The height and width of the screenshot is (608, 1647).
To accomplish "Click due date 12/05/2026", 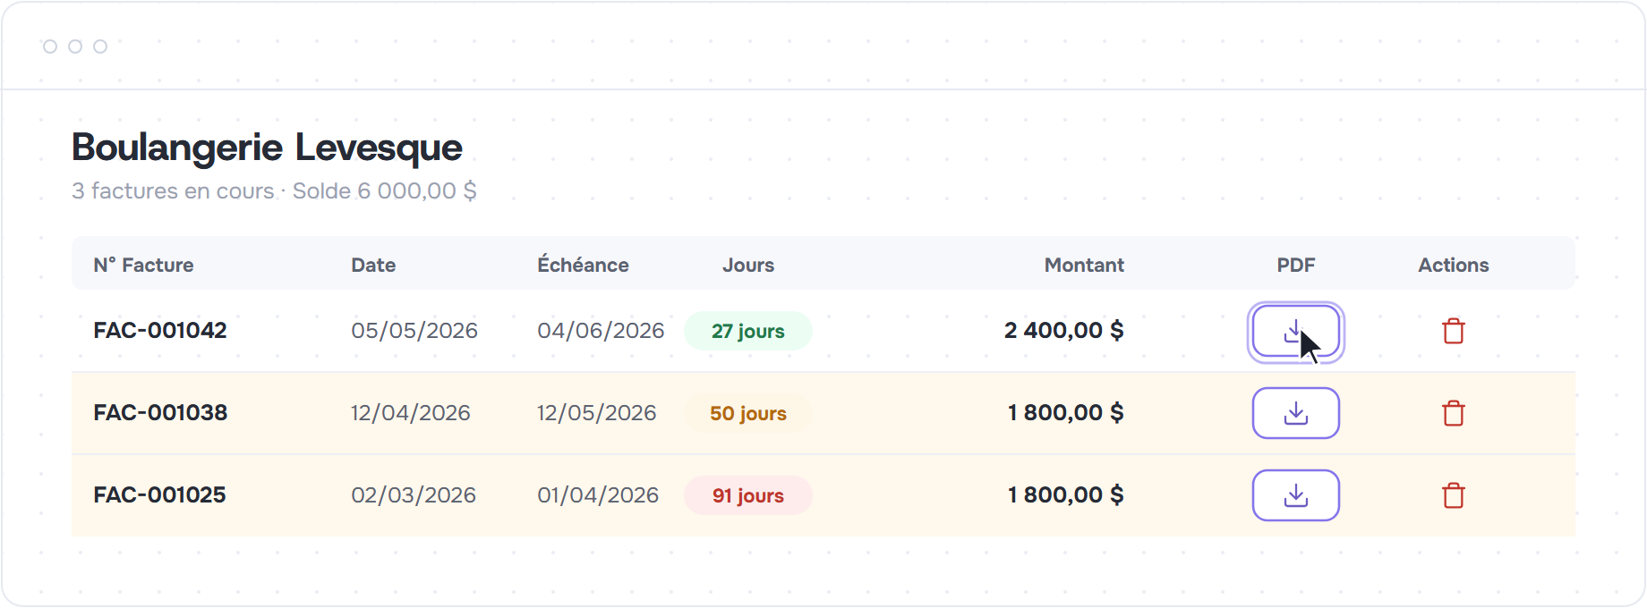I will (597, 413).
